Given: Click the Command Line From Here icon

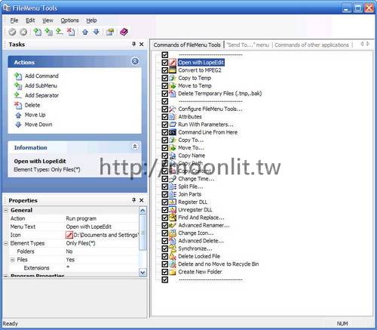Looking at the screenshot, I should [173, 132].
